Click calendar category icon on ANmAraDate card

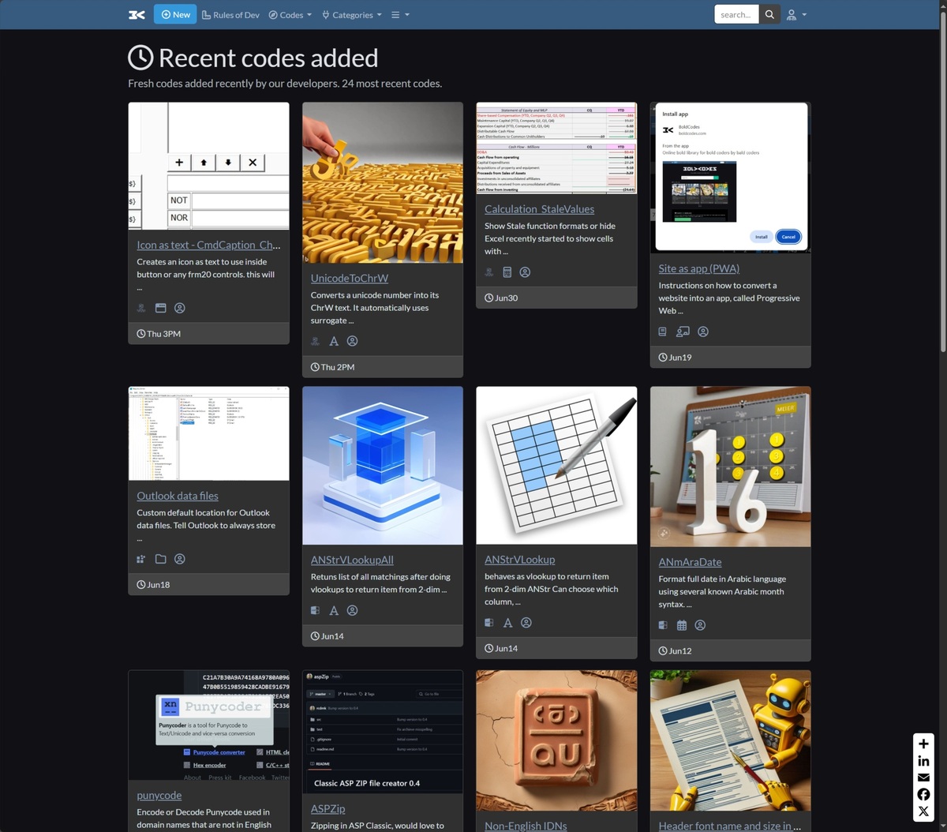(x=682, y=625)
